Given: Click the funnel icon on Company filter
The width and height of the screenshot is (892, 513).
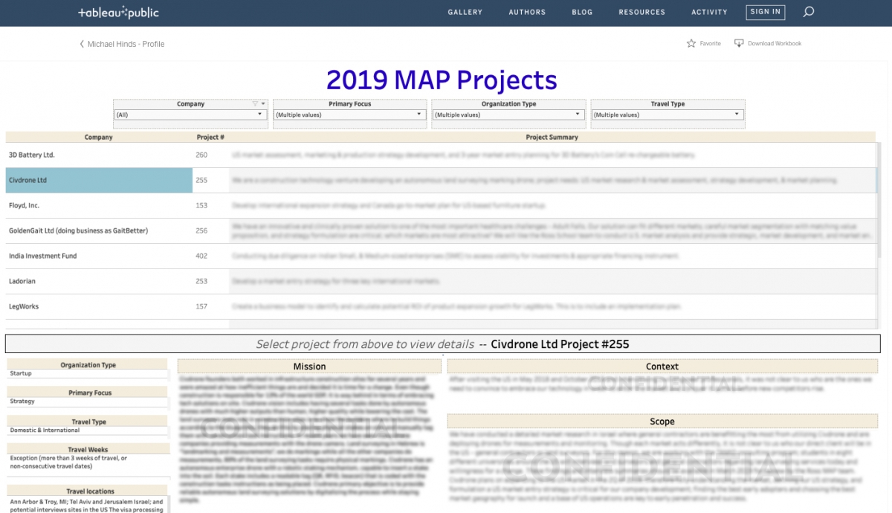Looking at the screenshot, I should (255, 104).
